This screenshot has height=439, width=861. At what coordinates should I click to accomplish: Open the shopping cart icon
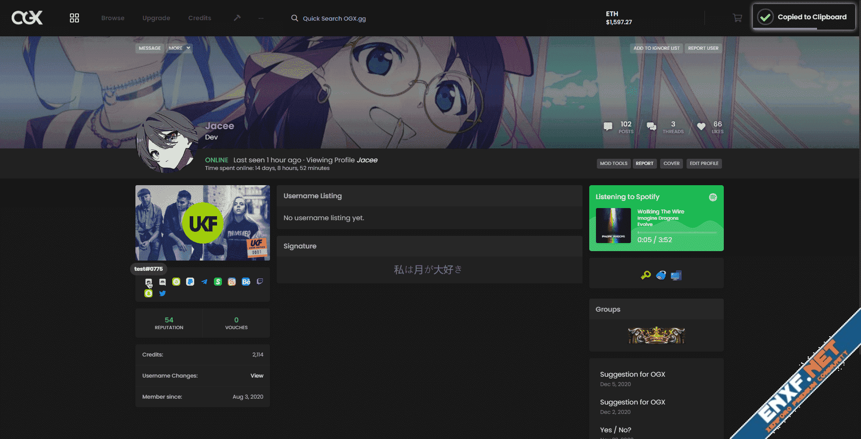[737, 18]
